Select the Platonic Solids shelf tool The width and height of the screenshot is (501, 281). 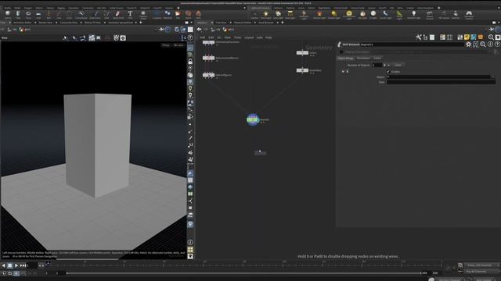click(142, 14)
